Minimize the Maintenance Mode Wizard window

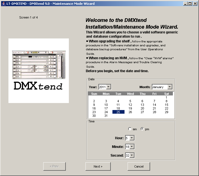185,4
